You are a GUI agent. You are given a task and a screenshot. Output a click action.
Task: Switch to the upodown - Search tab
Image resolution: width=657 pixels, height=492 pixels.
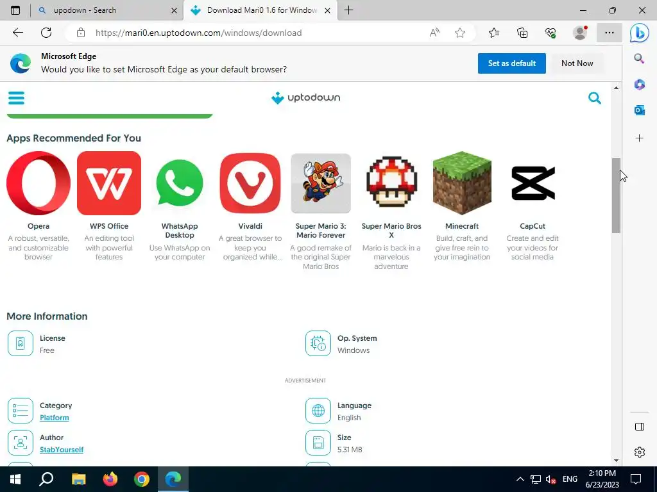tap(107, 10)
